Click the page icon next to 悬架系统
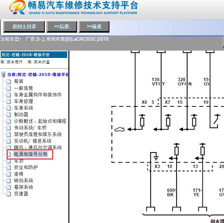Image resolution: width=224 pixels, height=223 pixels. [9, 187]
